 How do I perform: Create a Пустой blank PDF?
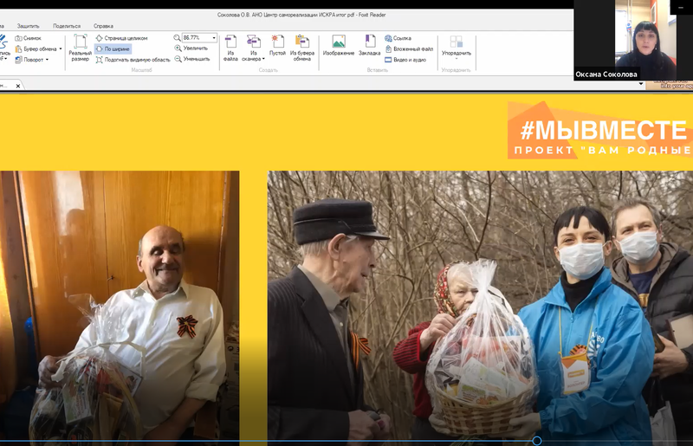(x=277, y=46)
